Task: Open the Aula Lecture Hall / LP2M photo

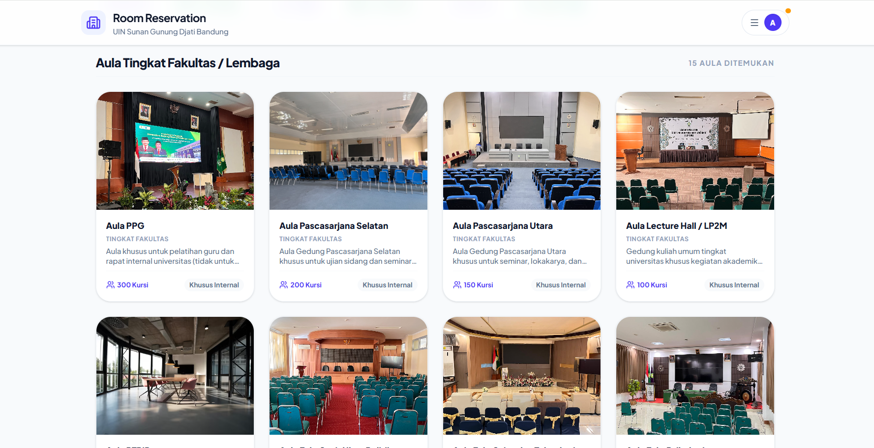Action: coord(695,151)
